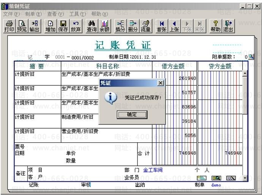Go to next voucher with 下张
Screen dimensions: 262x195
point(187,26)
